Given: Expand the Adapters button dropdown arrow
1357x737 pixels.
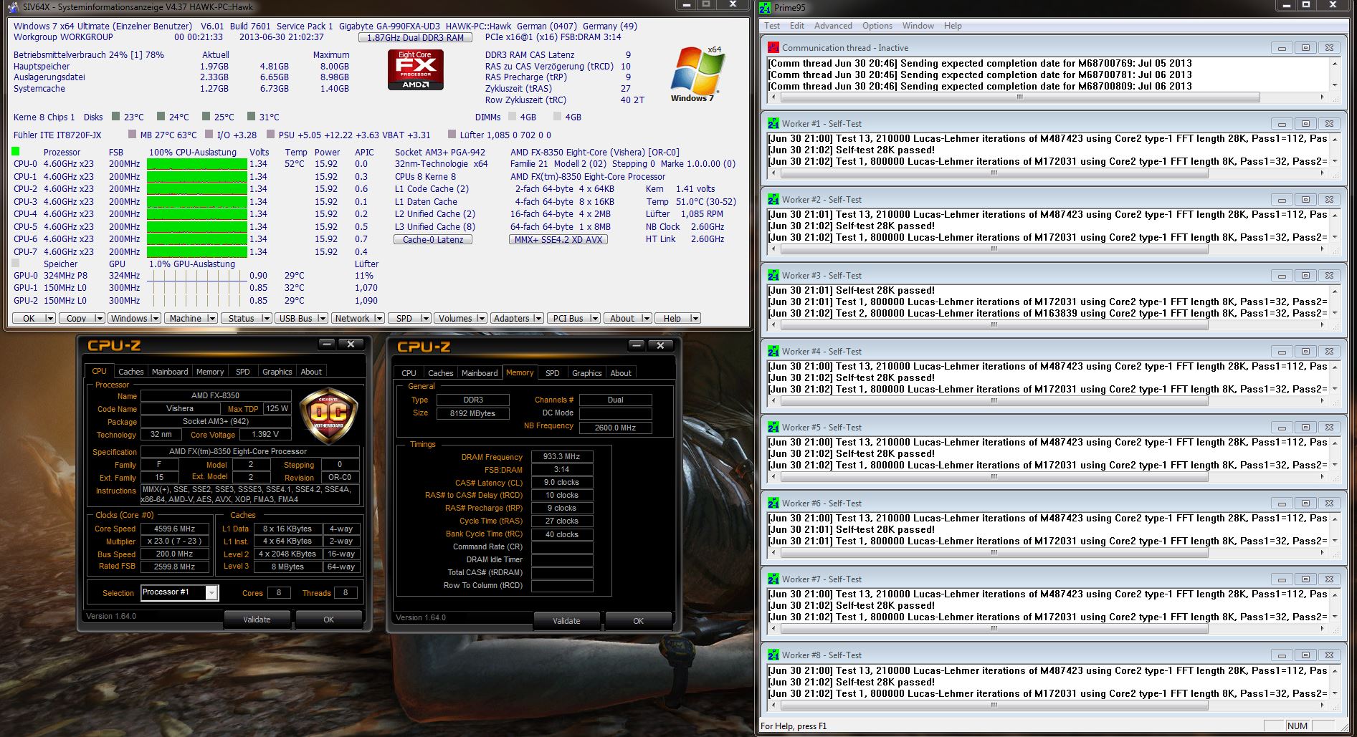Looking at the screenshot, I should (538, 318).
